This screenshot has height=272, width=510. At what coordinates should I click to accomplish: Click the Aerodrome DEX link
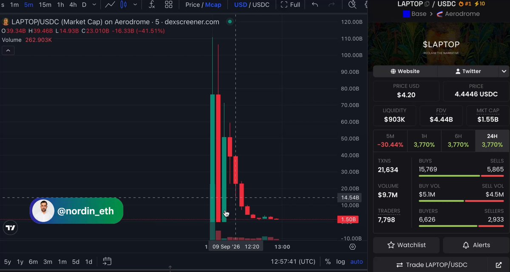[458, 14]
